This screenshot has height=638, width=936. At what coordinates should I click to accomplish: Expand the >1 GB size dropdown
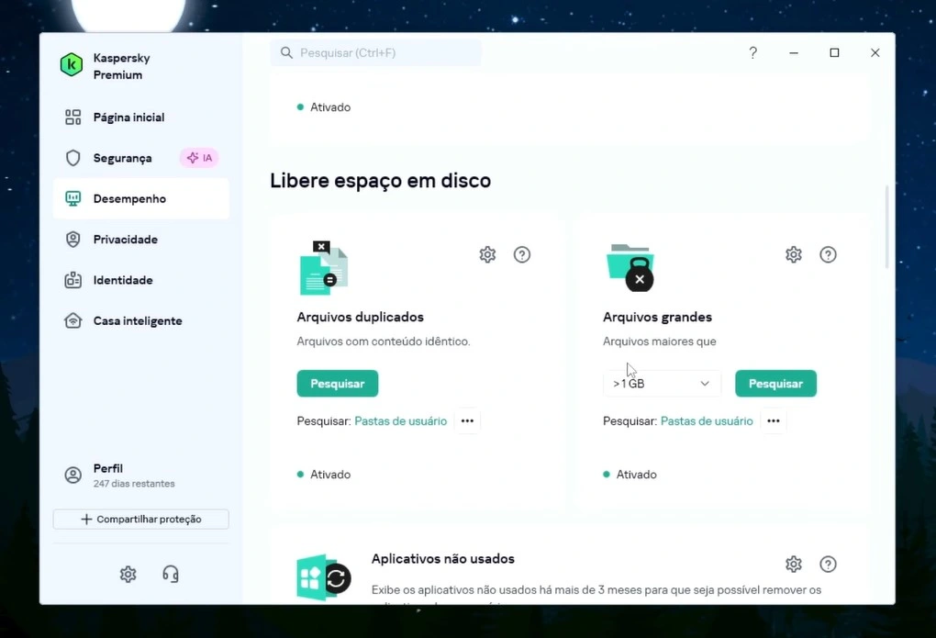(662, 384)
